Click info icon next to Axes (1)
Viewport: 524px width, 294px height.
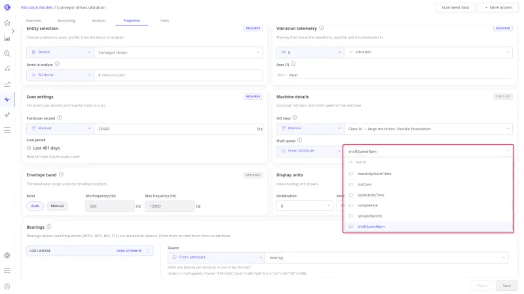(x=293, y=64)
